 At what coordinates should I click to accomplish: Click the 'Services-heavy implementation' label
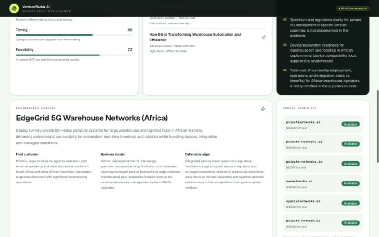tap(172, 46)
